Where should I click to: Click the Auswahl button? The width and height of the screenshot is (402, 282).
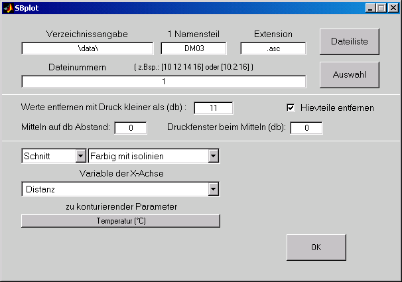[349, 75]
